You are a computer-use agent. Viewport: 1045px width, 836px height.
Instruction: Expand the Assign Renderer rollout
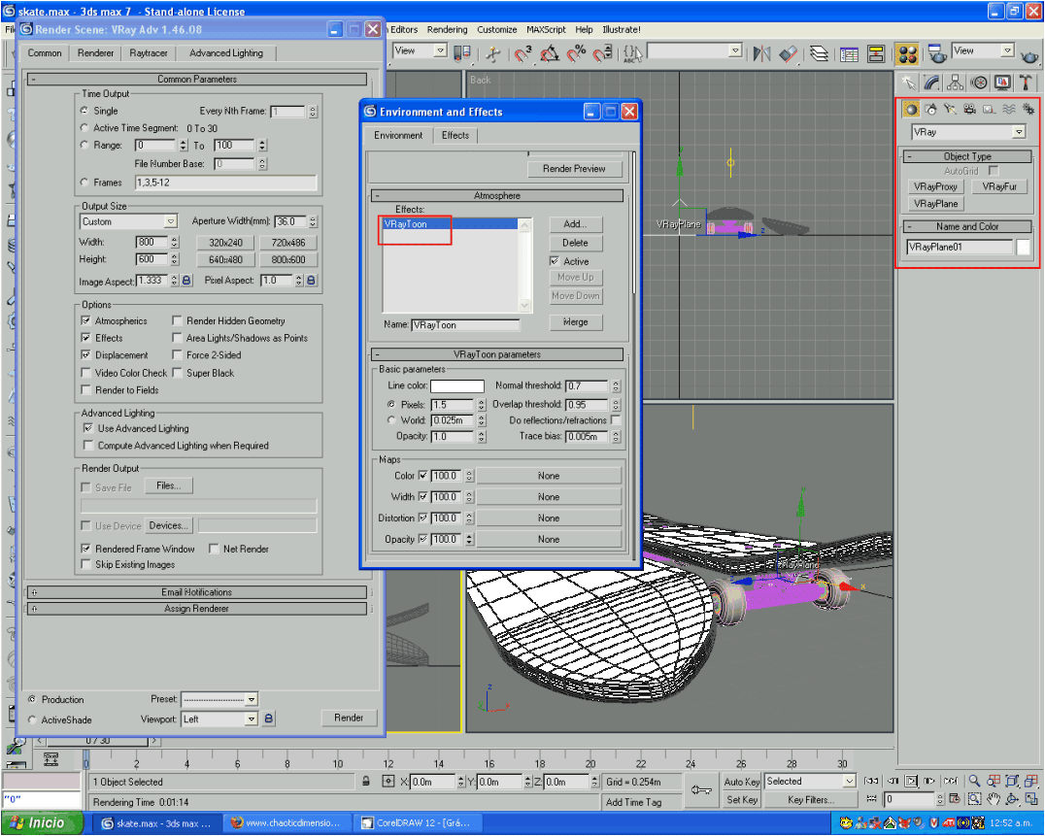(x=196, y=609)
